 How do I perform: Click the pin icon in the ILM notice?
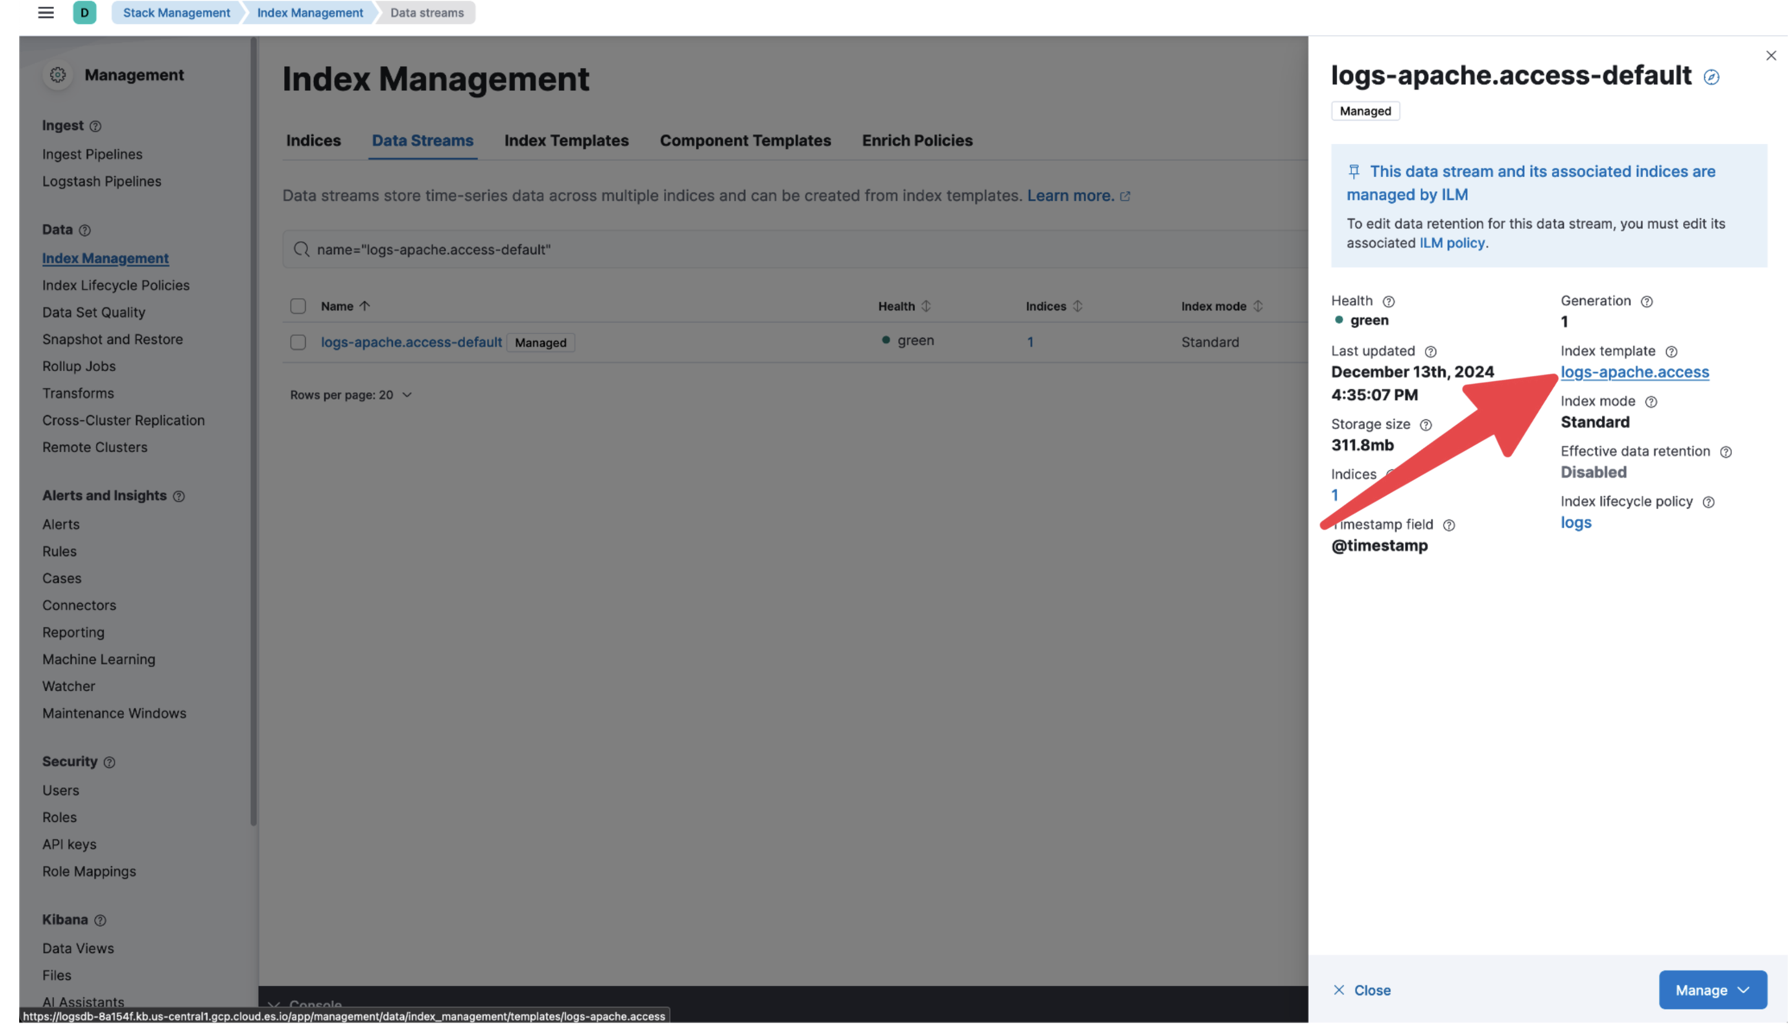[x=1353, y=171]
